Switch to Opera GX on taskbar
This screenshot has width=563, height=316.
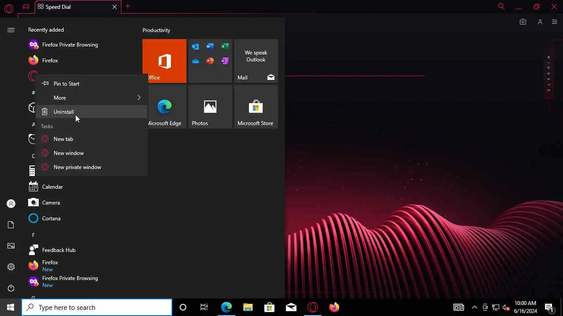[313, 307]
